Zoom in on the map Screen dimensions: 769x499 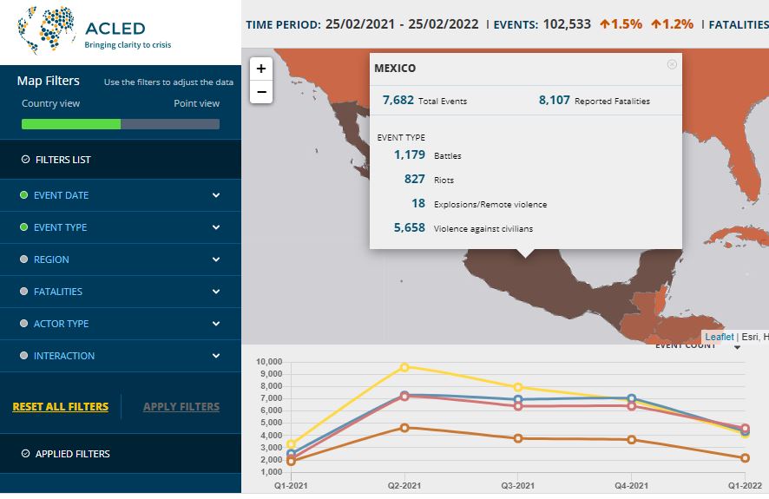tap(261, 69)
